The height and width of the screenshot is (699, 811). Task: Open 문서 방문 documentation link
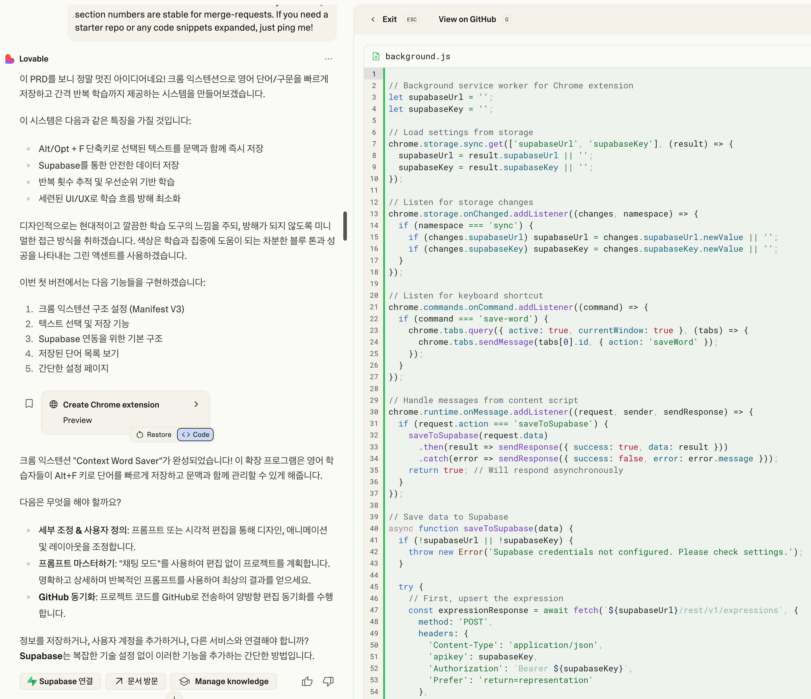point(136,681)
